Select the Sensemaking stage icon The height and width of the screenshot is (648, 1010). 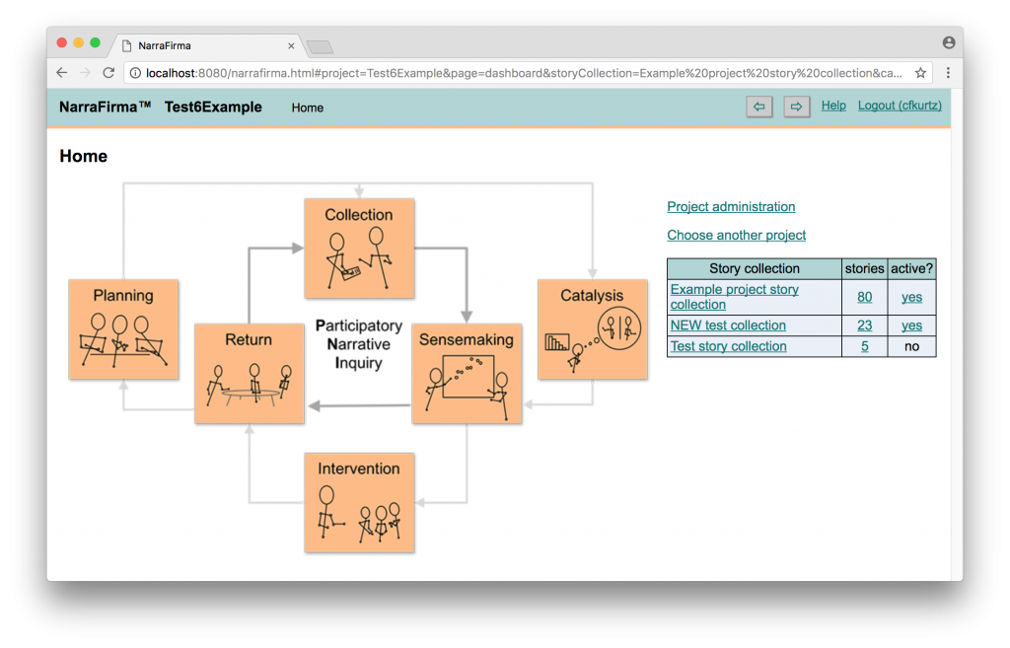coord(467,374)
